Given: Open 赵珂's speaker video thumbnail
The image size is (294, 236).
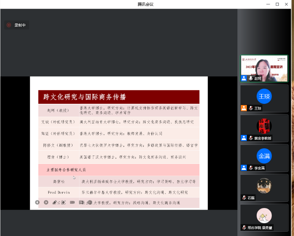Looking at the screenshot, I should [264, 66].
